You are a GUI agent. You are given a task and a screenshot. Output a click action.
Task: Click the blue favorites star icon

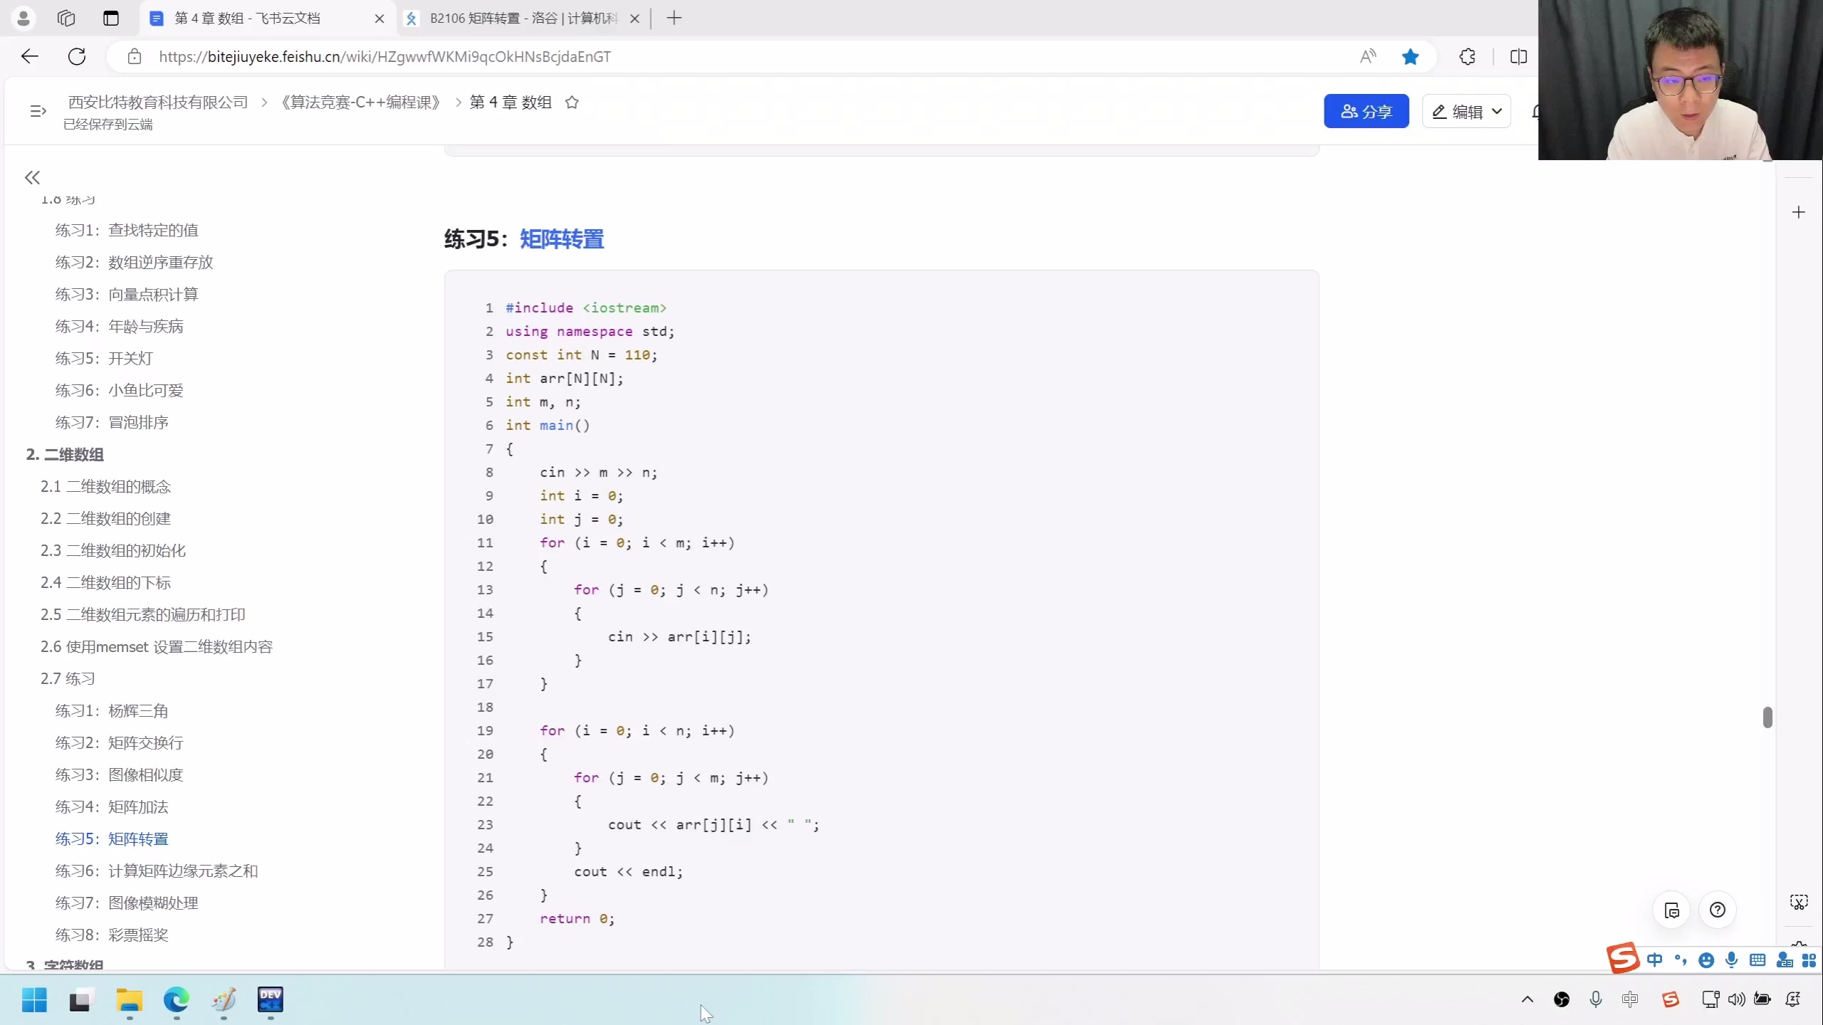coord(1410,57)
